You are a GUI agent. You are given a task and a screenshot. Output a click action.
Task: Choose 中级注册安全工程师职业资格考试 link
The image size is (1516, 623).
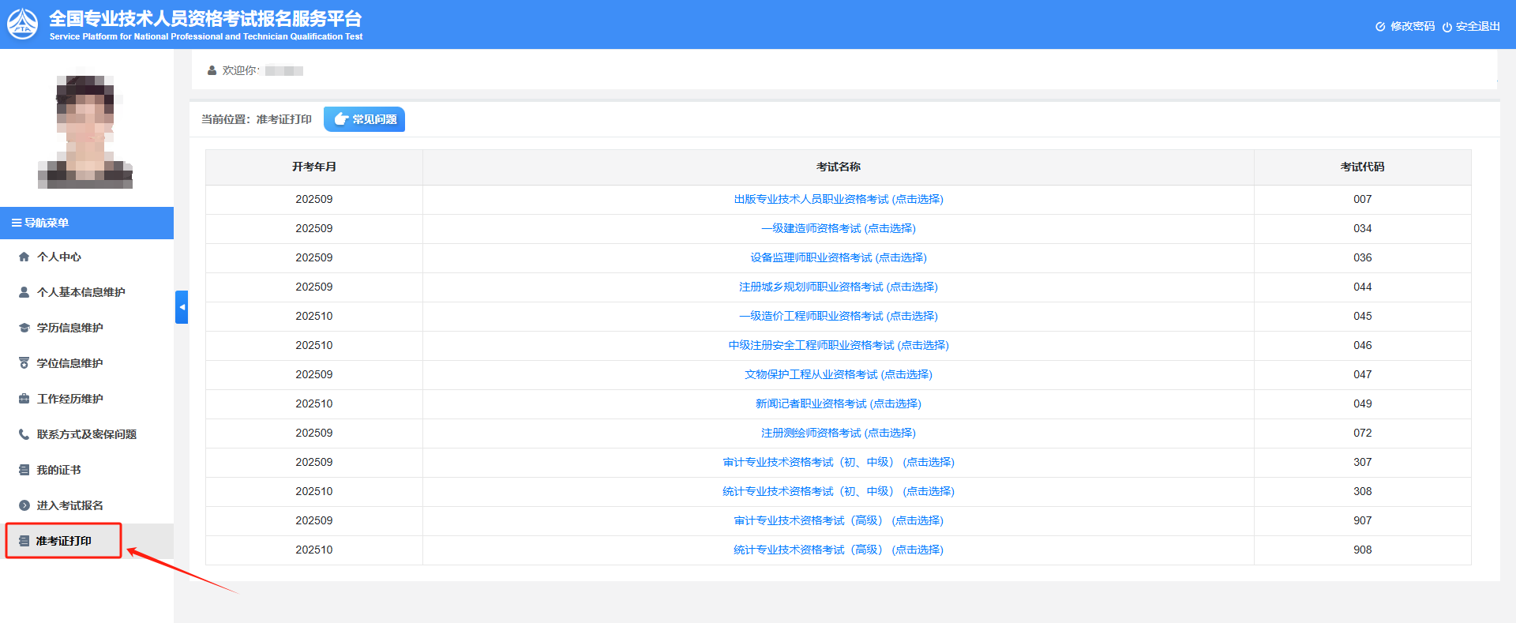[x=838, y=345]
